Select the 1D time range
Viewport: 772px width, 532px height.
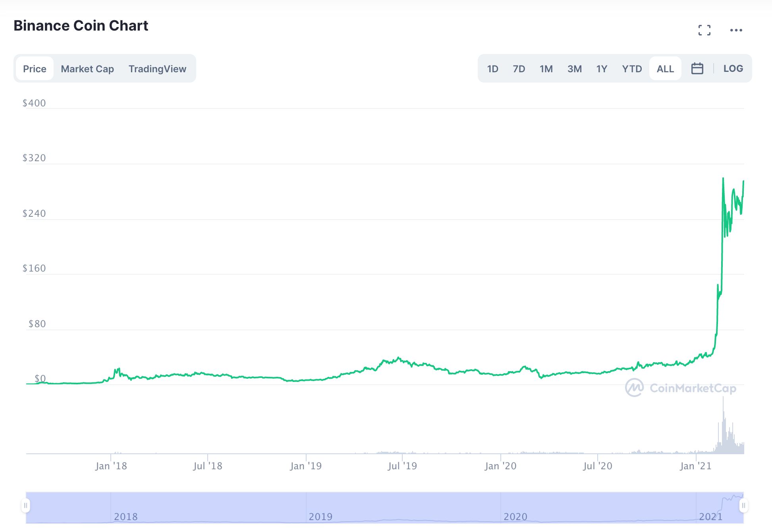pos(492,69)
